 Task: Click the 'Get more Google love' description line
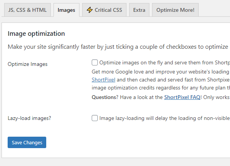click(160, 72)
